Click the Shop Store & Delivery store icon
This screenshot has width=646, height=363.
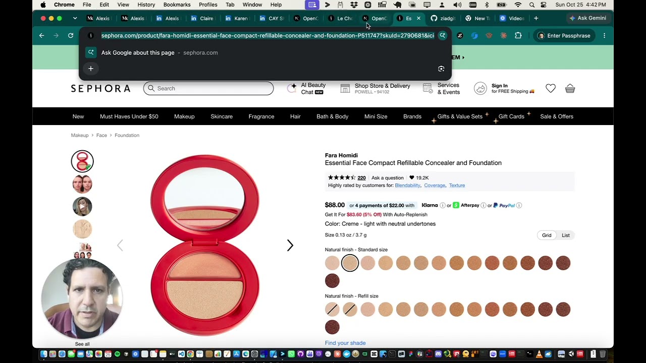point(345,89)
